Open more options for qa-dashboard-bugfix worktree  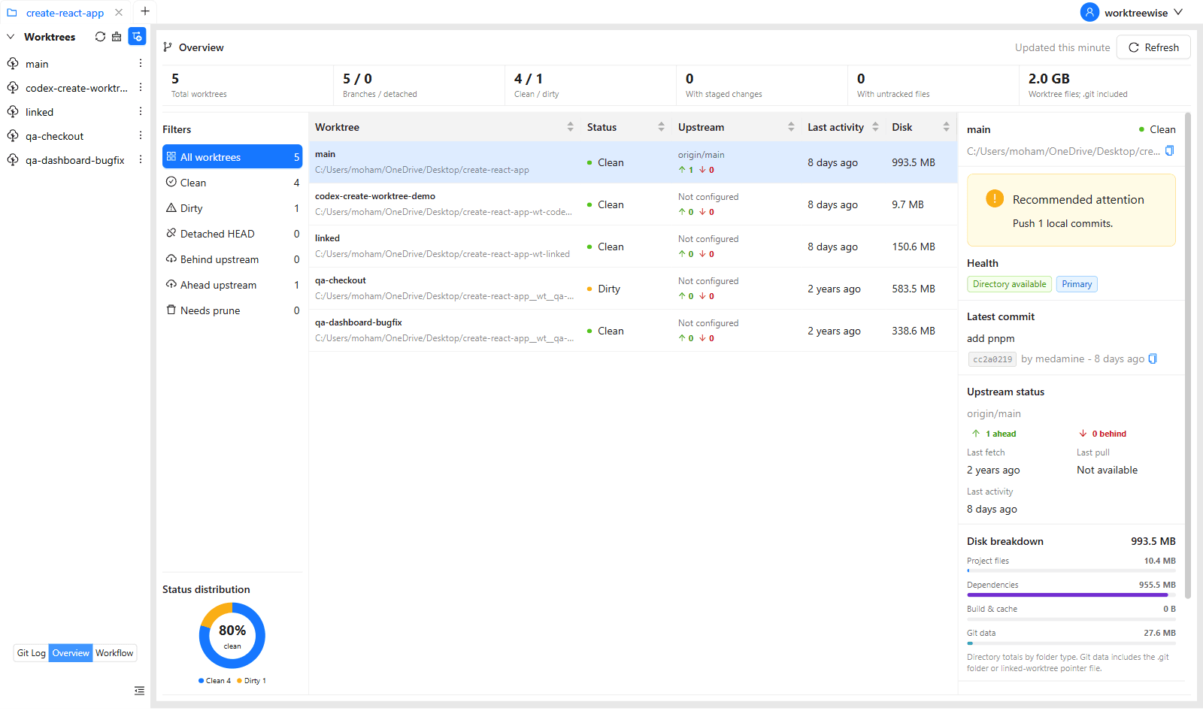pos(141,160)
